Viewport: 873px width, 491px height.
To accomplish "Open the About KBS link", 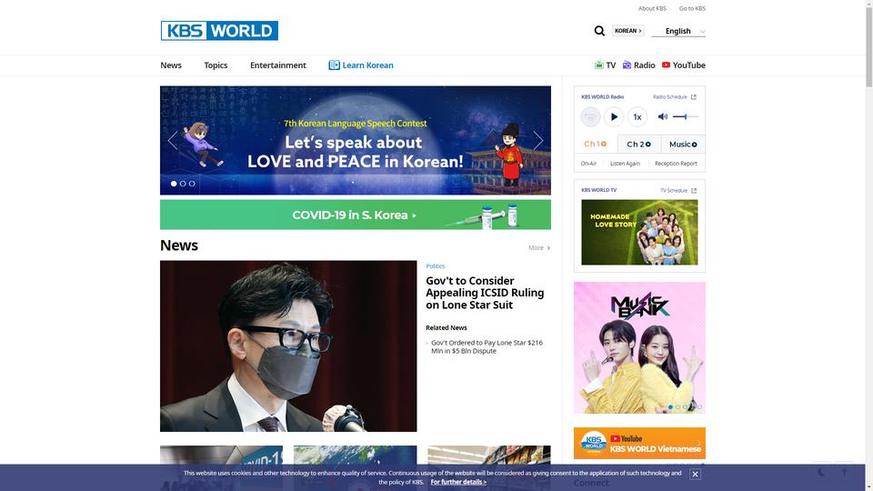I will click(652, 8).
